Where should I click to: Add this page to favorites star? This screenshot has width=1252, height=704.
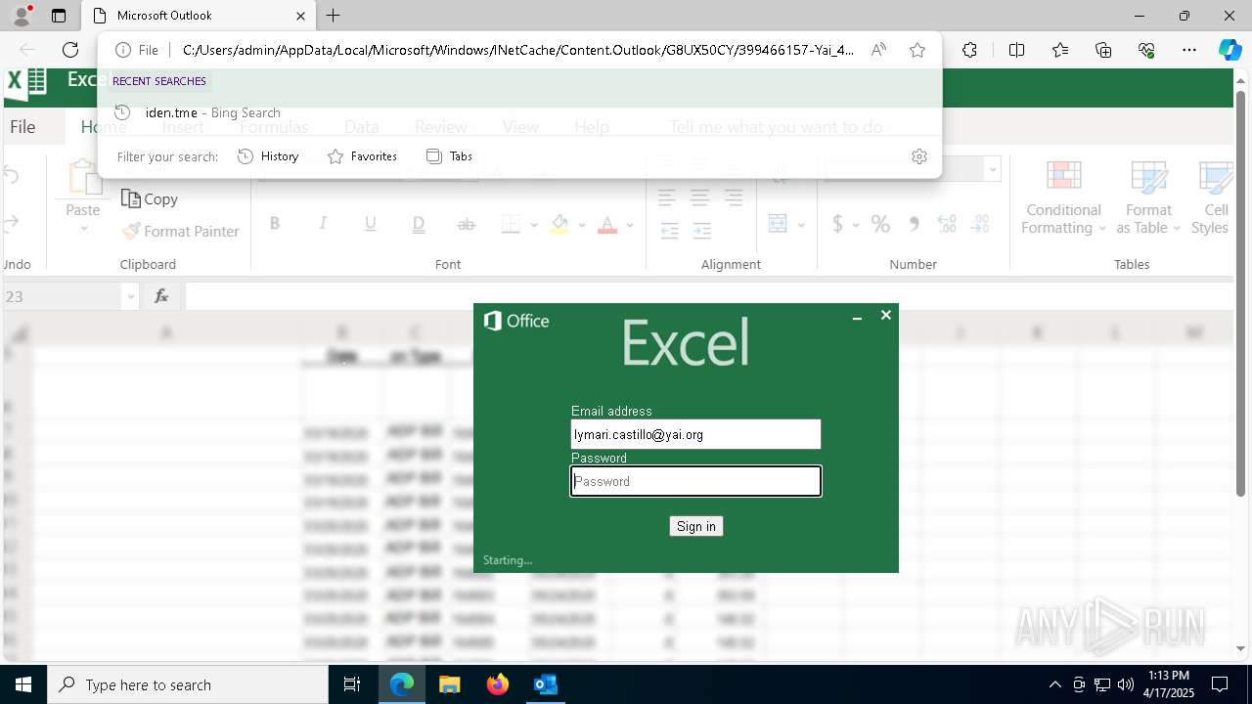[917, 50]
